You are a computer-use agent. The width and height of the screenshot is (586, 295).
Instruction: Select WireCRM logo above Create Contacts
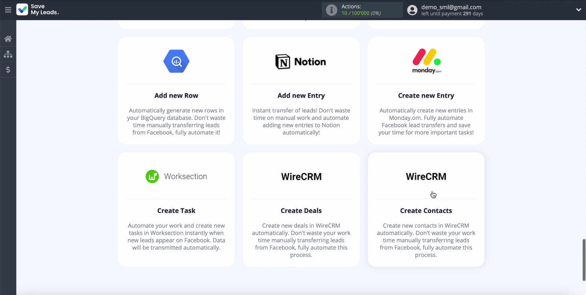426,176
